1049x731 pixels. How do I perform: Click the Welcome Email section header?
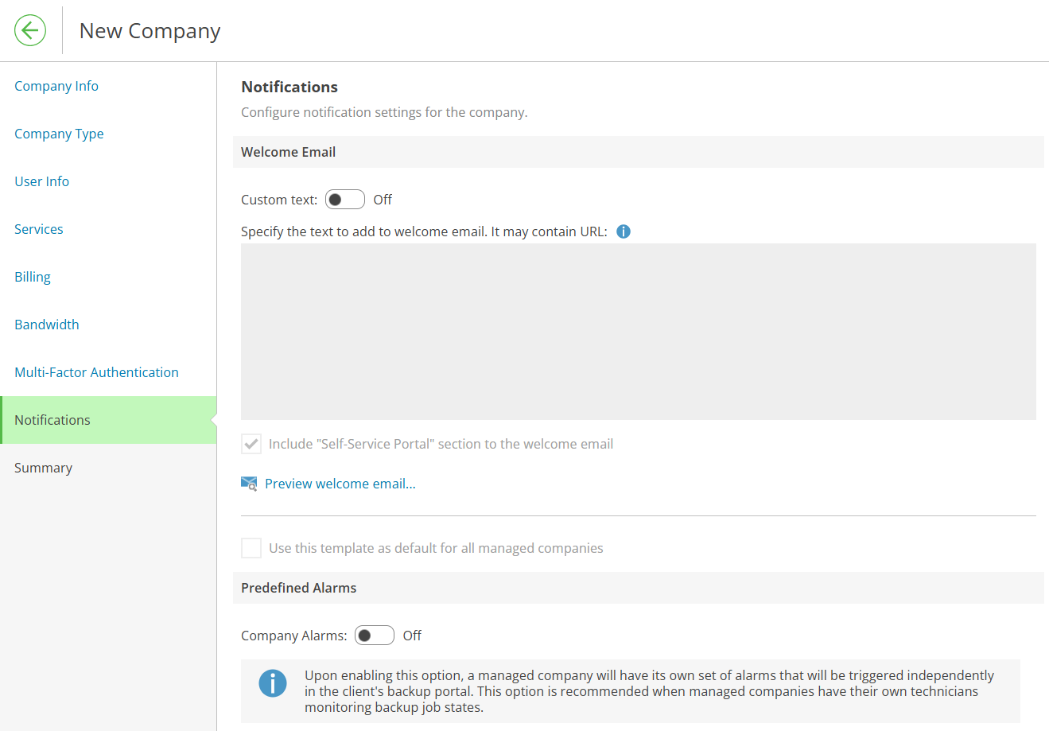pyautogui.click(x=639, y=152)
